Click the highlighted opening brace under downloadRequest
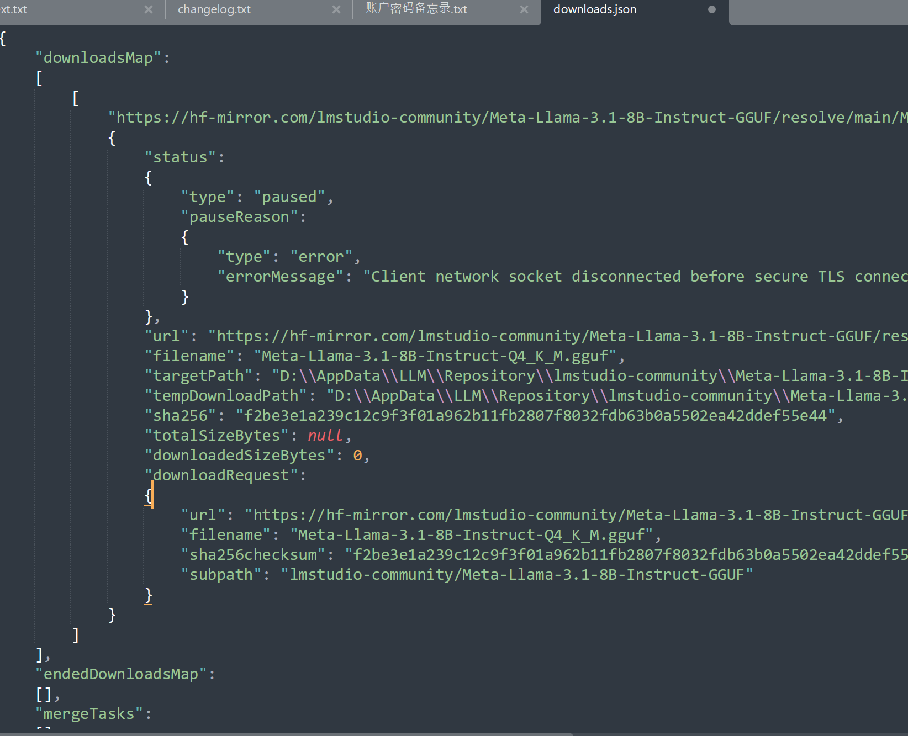This screenshot has height=736, width=908. tap(148, 495)
